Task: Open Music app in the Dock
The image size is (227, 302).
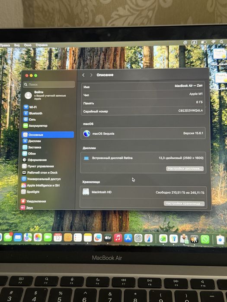Action: tap(118, 238)
